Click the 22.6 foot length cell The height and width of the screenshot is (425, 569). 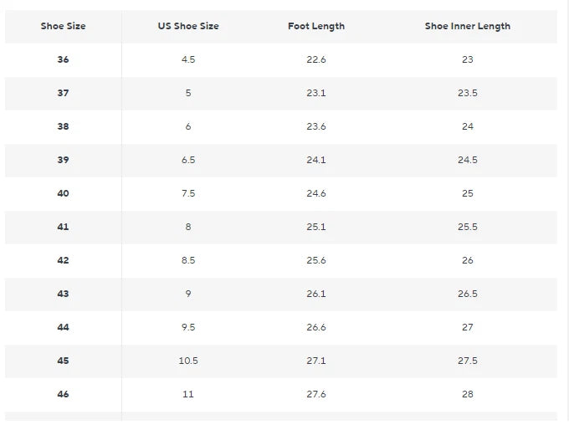tap(315, 59)
